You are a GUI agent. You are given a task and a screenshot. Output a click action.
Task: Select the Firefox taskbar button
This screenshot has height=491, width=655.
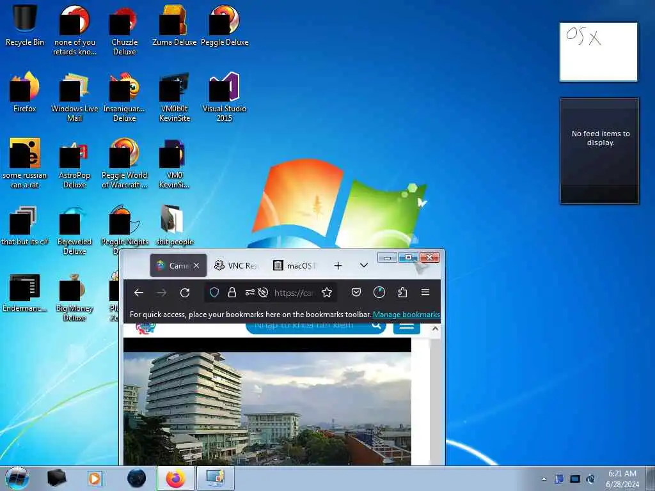(176, 478)
